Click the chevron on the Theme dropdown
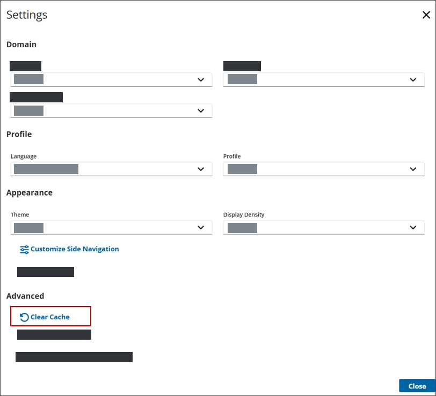The height and width of the screenshot is (396, 436). pos(202,227)
